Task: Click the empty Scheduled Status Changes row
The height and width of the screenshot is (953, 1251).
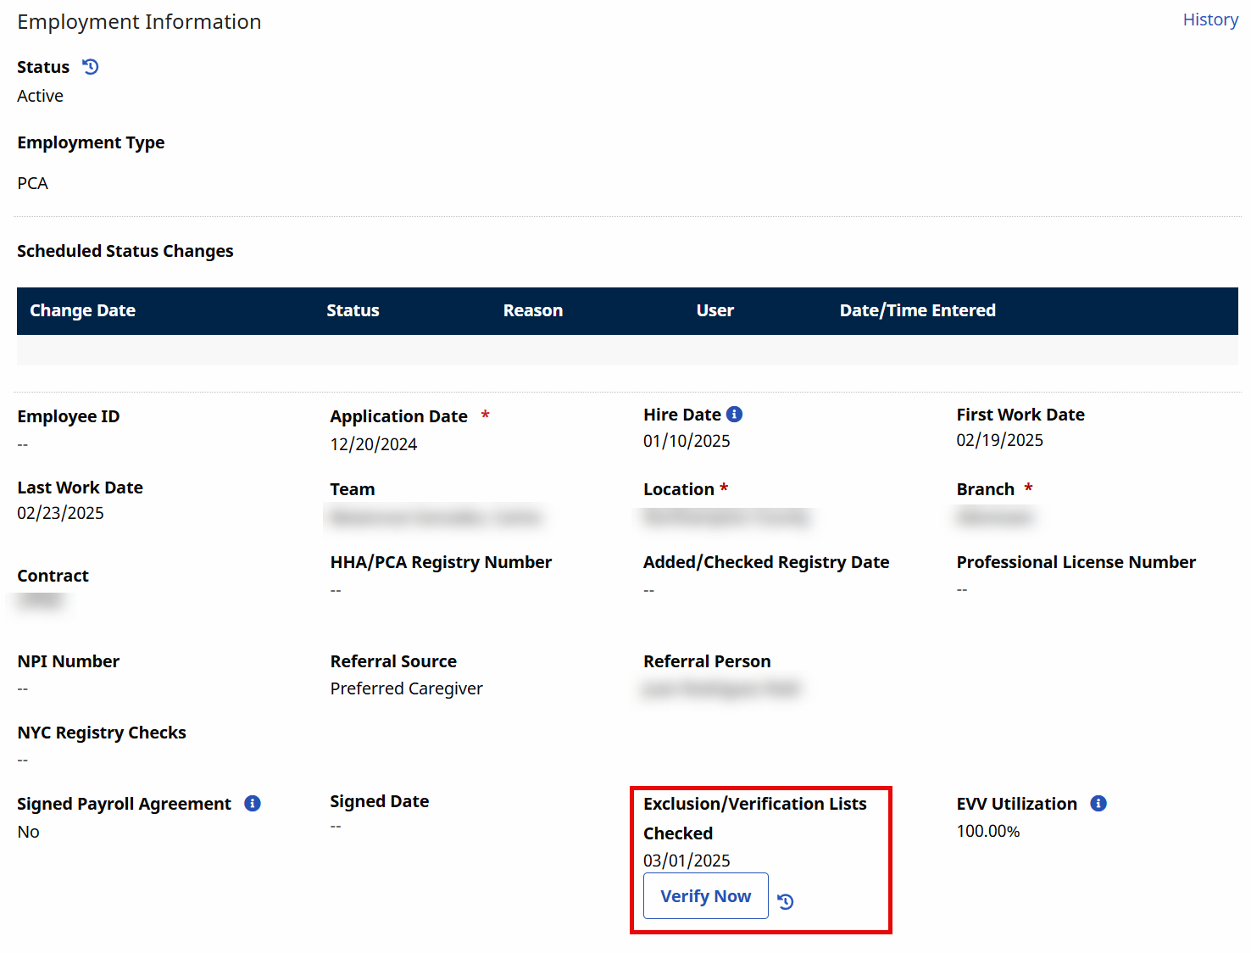Action: (627, 350)
